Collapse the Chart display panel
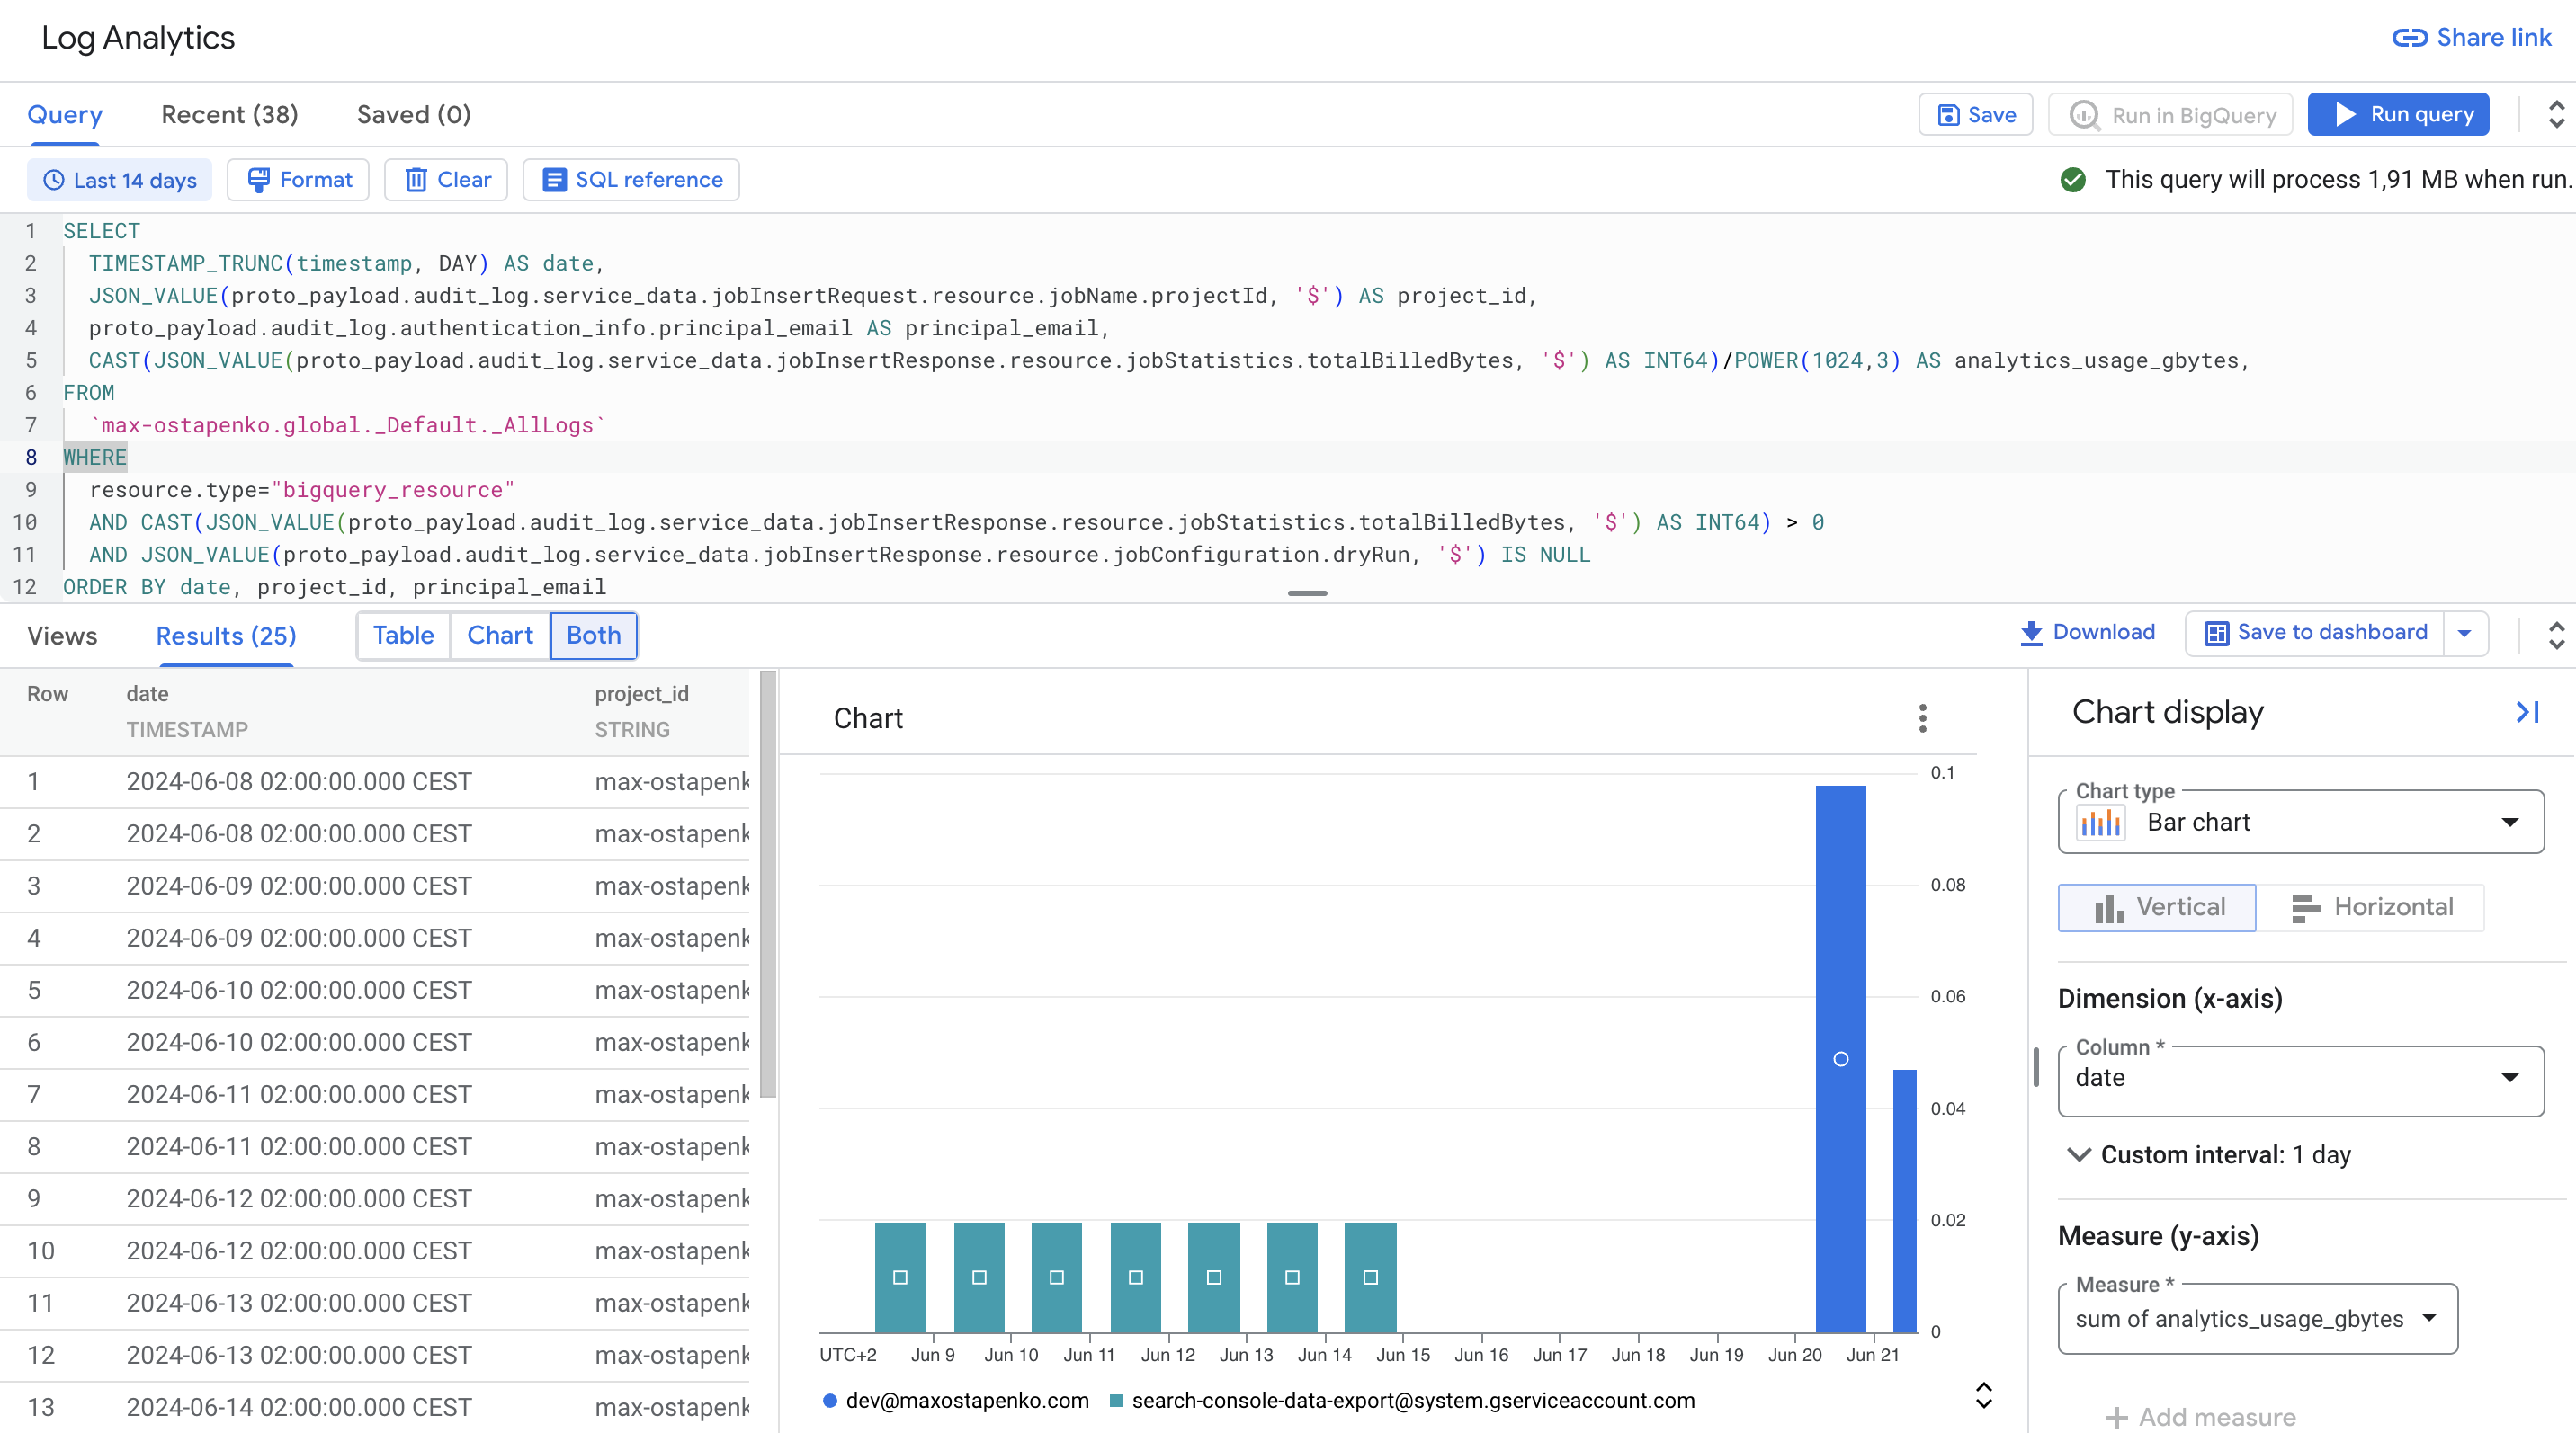Image resolution: width=2576 pixels, height=1433 pixels. click(2527, 713)
